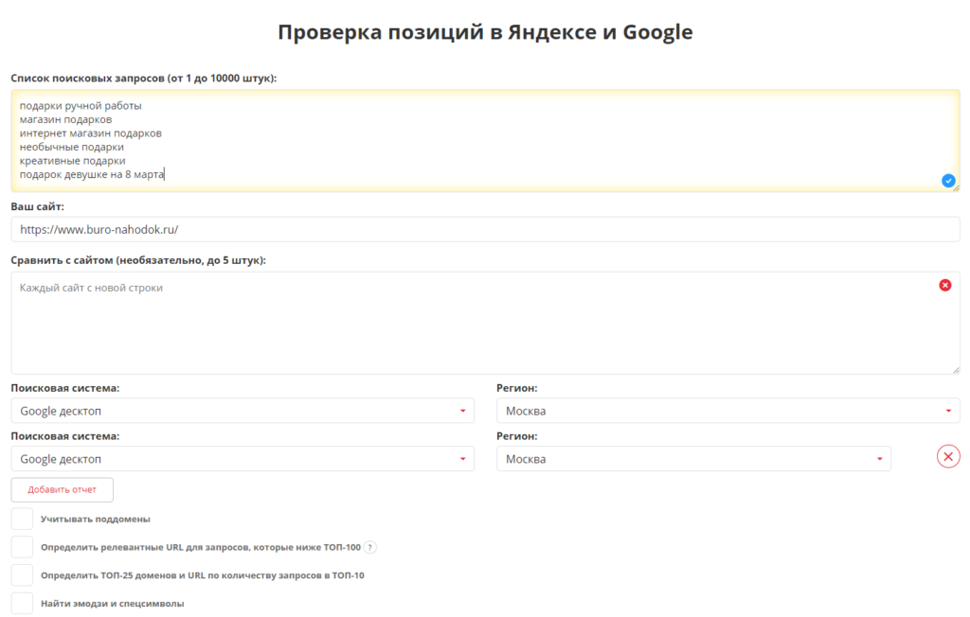Click resize handle of queries textarea
970x617 pixels.
click(956, 188)
